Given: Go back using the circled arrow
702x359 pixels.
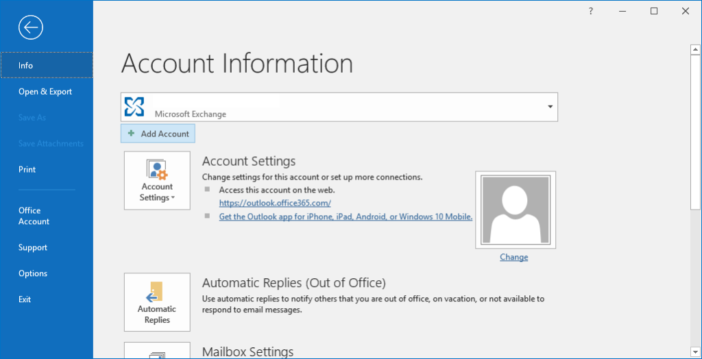Looking at the screenshot, I should 31,28.
